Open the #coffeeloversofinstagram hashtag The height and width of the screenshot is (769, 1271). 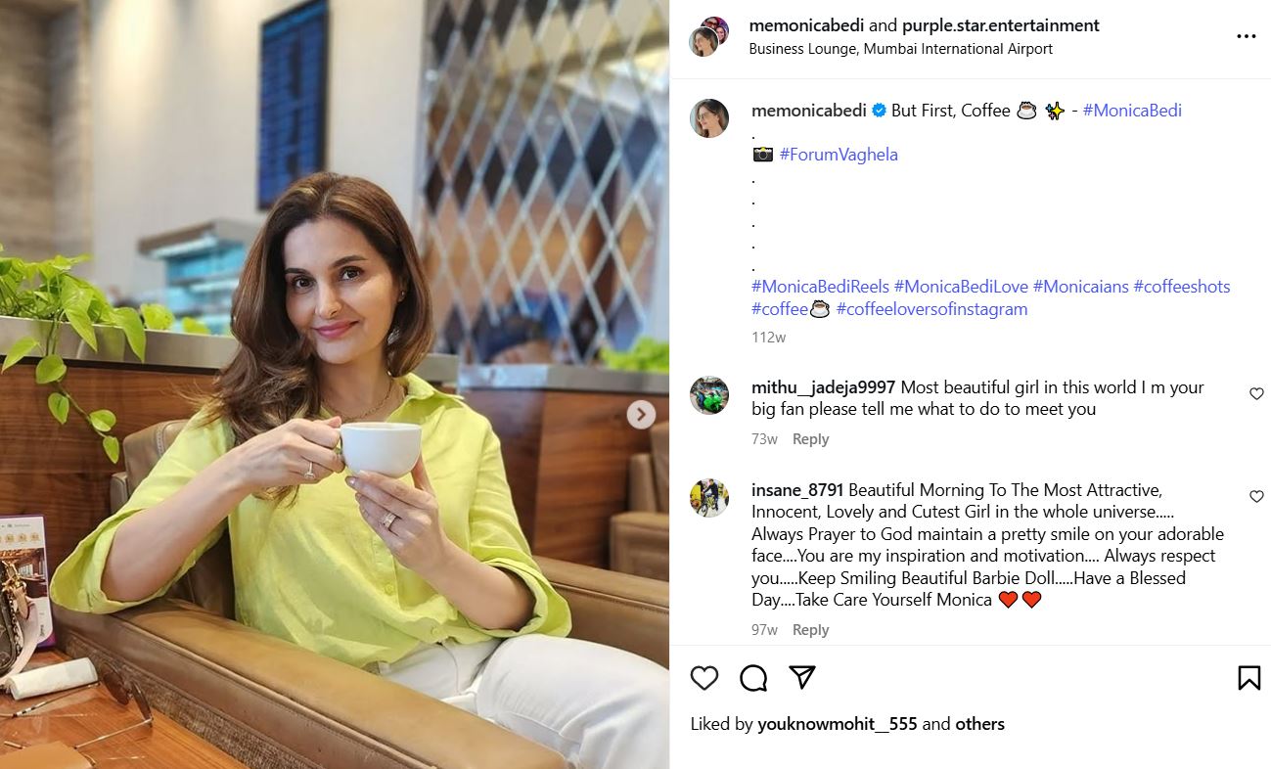click(931, 309)
